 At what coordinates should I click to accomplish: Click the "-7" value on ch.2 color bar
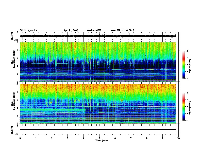(187, 120)
